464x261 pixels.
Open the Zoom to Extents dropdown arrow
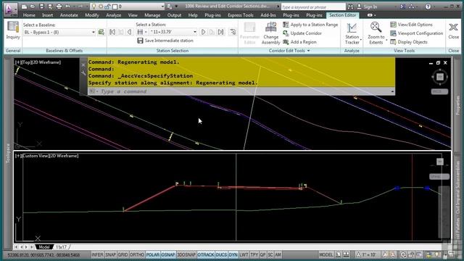(x=386, y=40)
